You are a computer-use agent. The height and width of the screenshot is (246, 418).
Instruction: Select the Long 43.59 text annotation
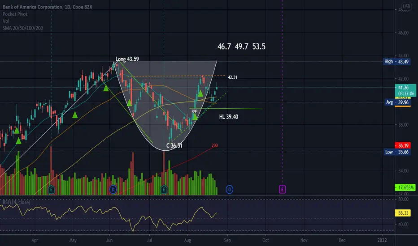[127, 59]
